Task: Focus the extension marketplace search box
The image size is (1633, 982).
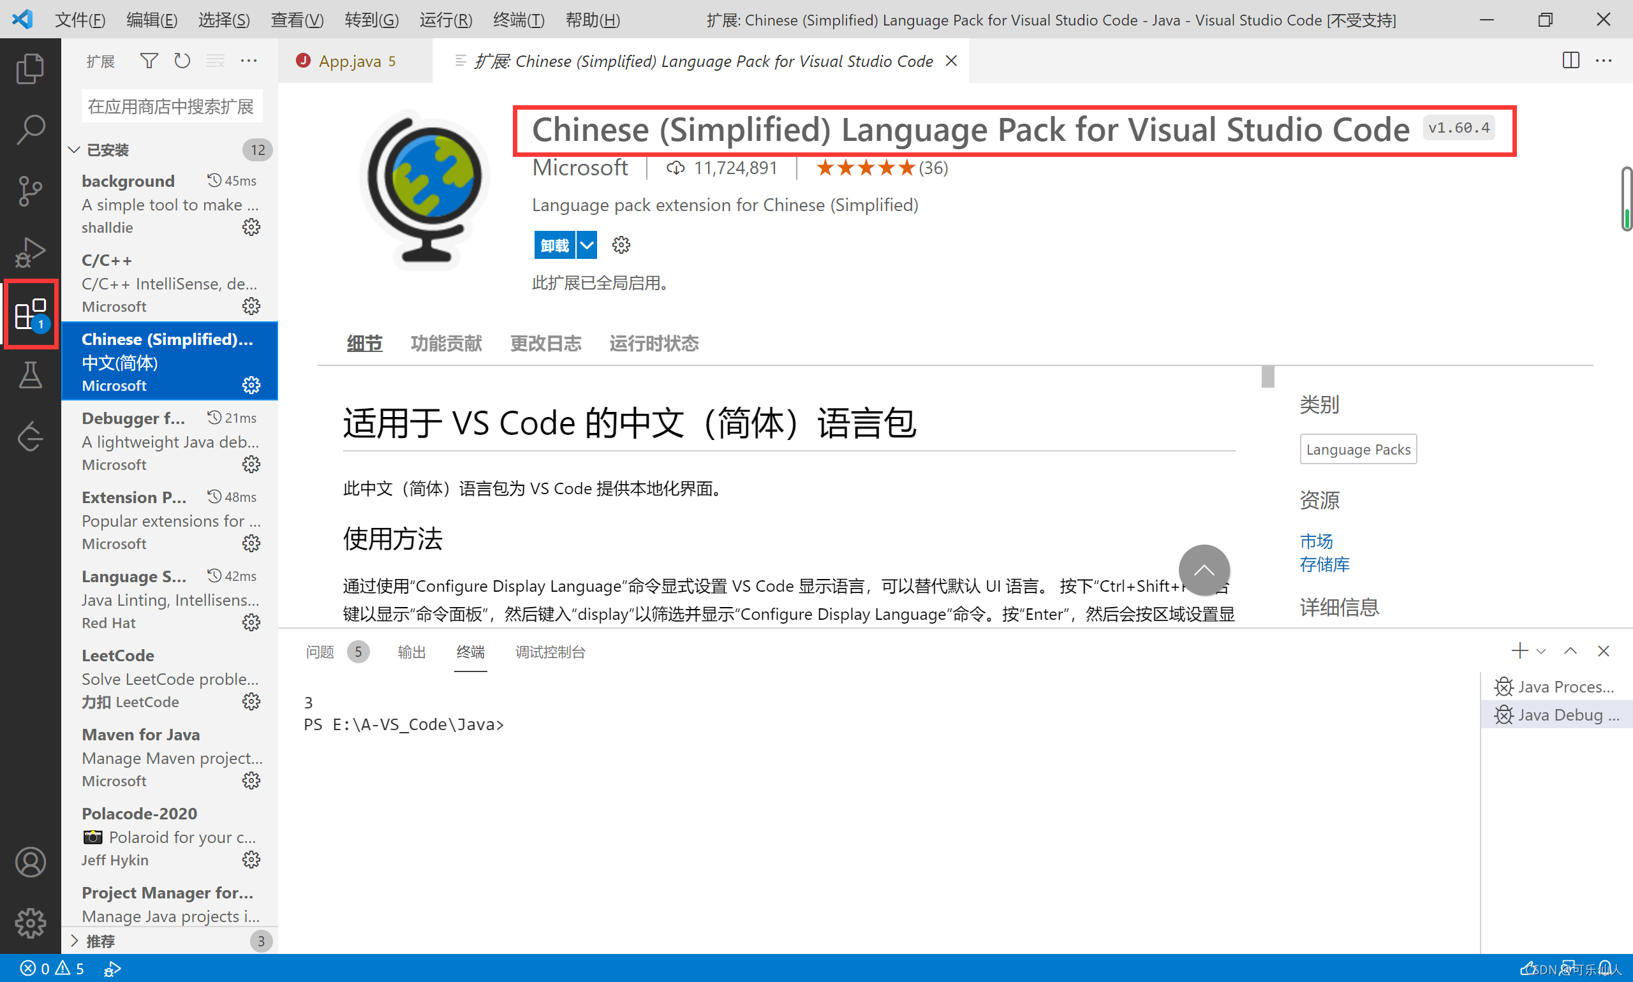Action: click(172, 106)
